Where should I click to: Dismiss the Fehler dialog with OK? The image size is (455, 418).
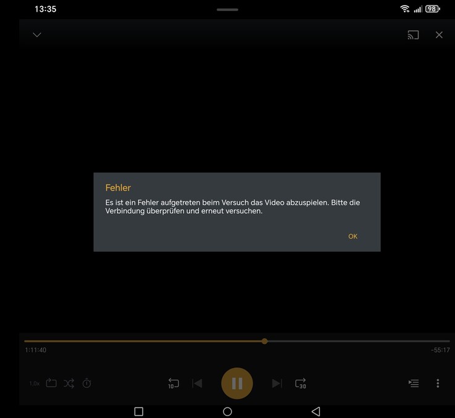click(353, 236)
